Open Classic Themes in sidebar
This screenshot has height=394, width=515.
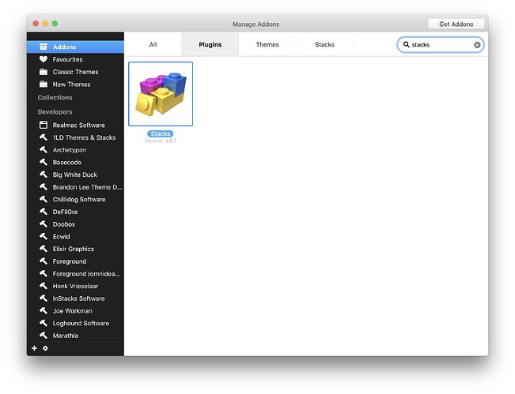(75, 72)
